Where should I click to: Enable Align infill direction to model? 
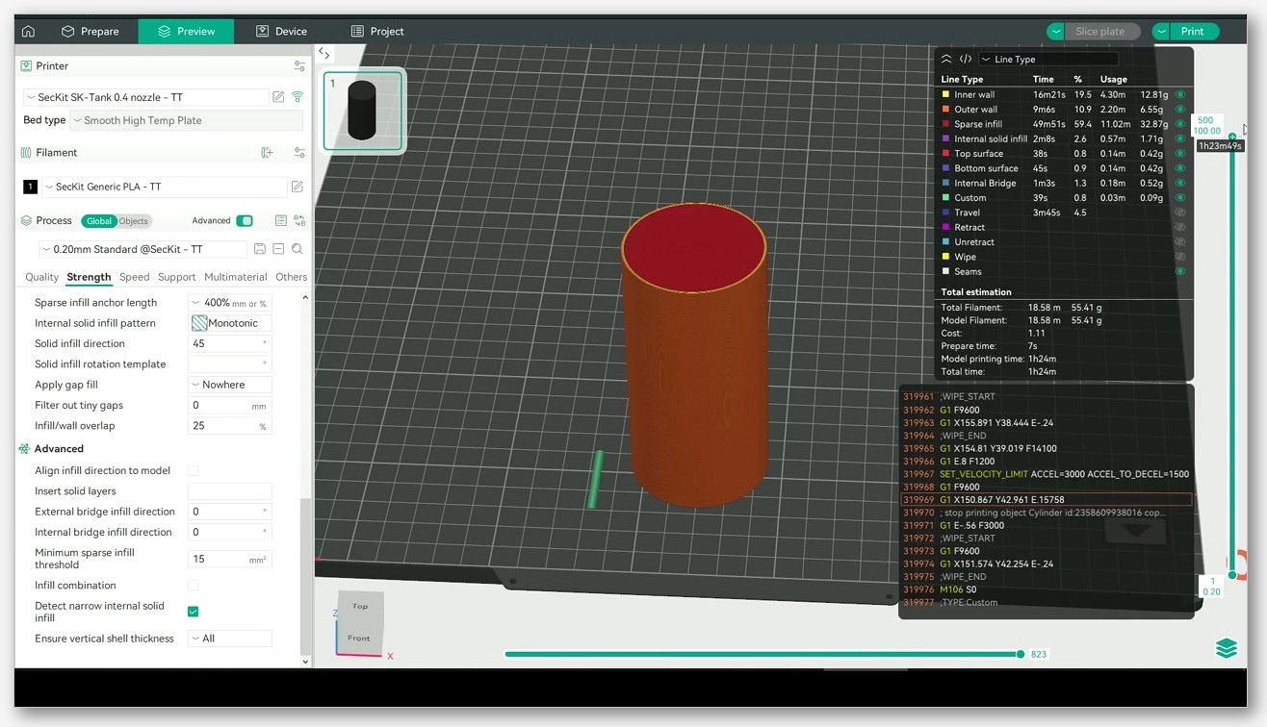tap(194, 471)
